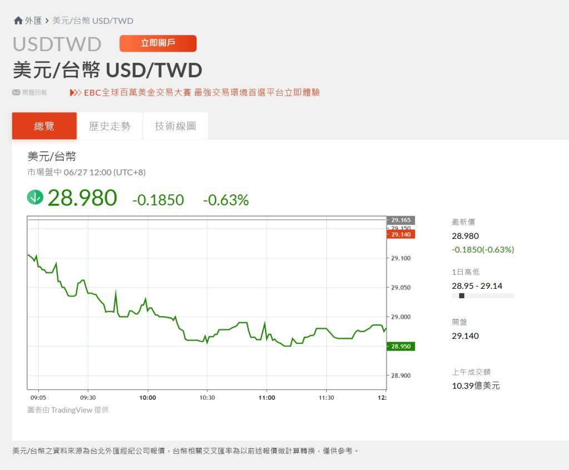The image size is (569, 470).
Task: Click the red 29.140 price tag on chart
Action: 400,235
